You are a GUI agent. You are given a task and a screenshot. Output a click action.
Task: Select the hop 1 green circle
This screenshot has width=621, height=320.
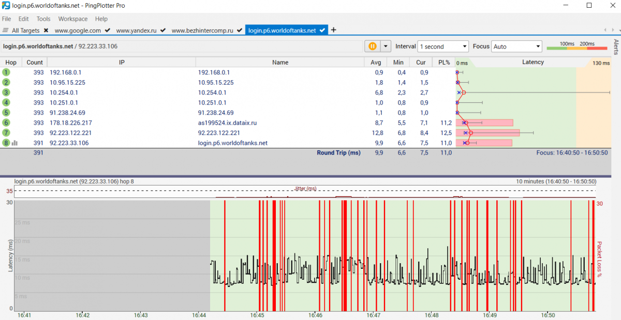(x=6, y=72)
